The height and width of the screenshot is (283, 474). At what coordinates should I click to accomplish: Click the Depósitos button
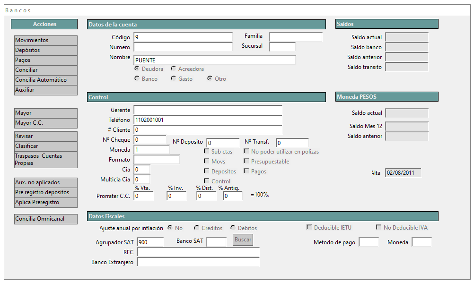46,51
